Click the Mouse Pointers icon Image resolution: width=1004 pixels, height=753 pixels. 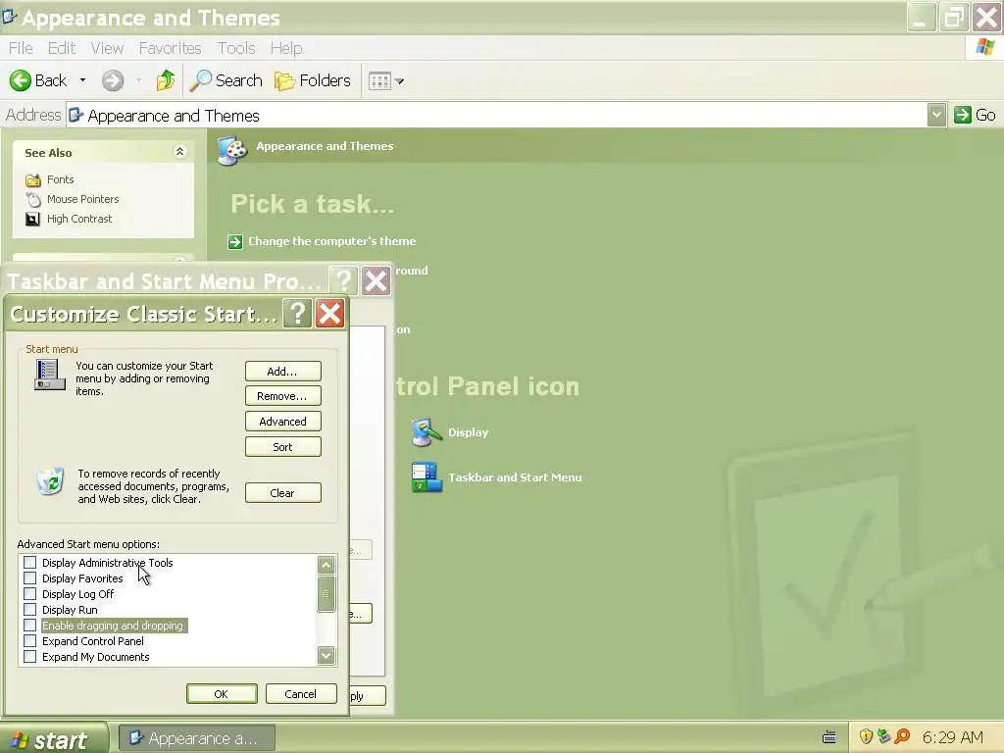click(32, 200)
